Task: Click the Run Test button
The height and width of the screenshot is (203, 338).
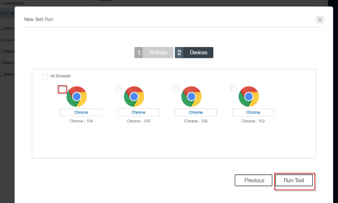Action: (x=294, y=180)
